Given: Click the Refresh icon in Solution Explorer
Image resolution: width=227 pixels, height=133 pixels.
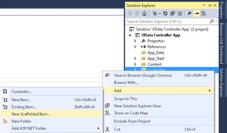Looking at the screenshot, I should (165, 14).
